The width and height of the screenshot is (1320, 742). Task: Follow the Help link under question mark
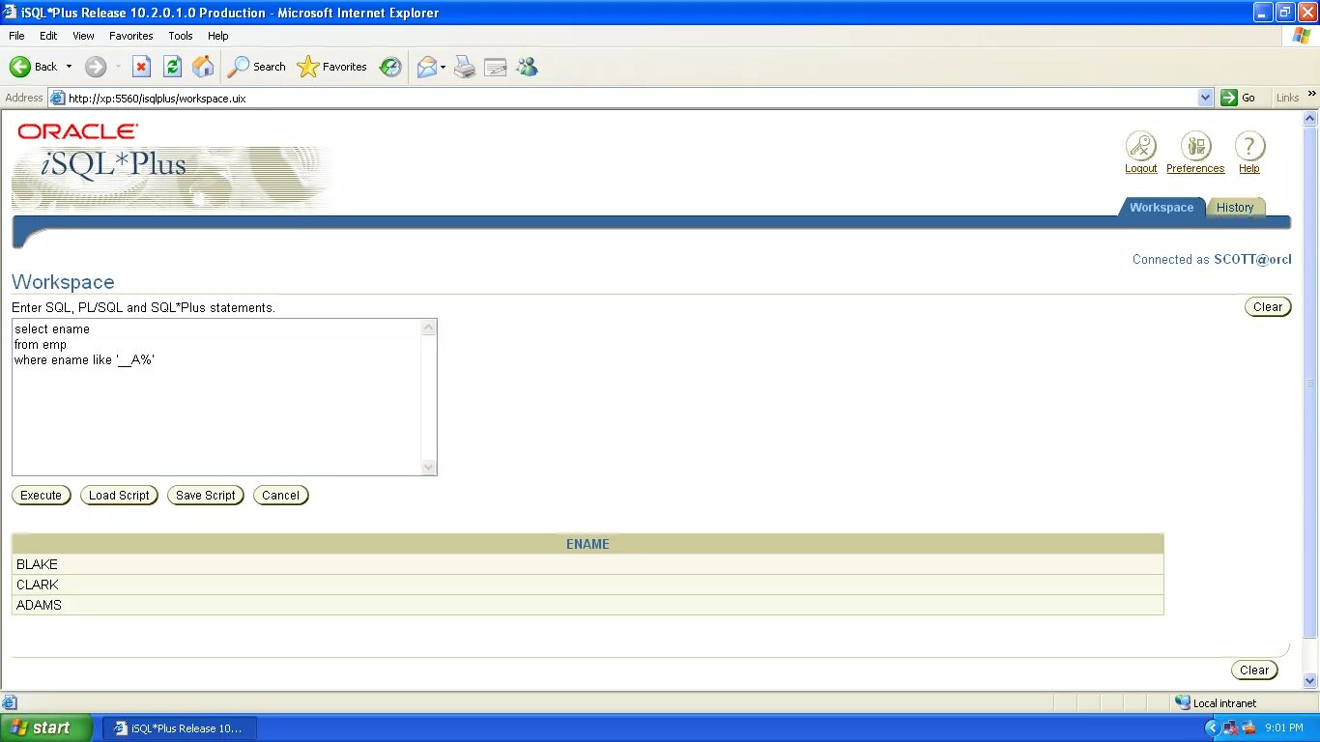[x=1249, y=168]
